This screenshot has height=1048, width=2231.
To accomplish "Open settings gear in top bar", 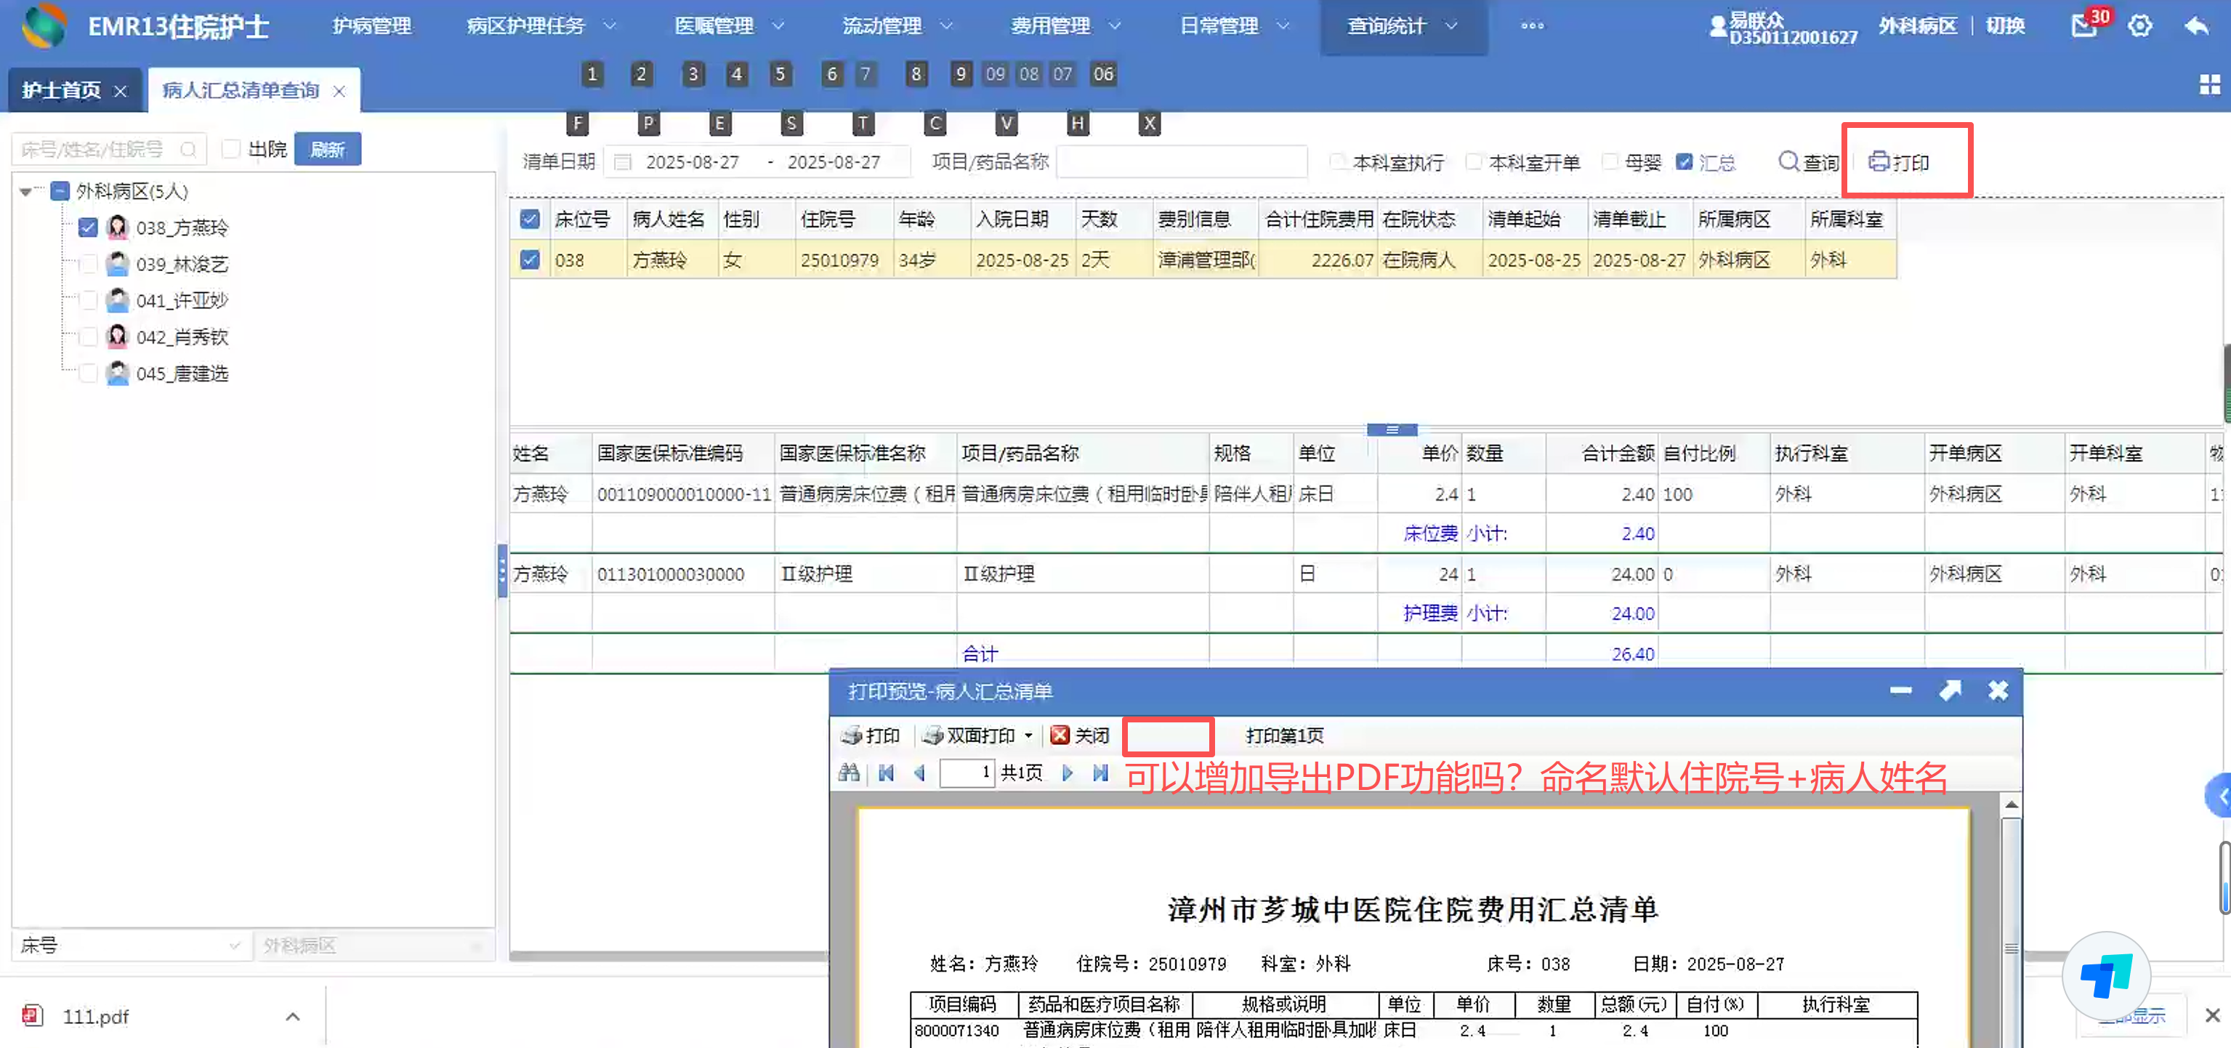I will point(2139,26).
